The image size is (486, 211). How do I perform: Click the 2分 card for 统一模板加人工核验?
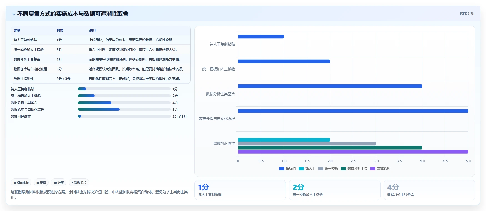335,190
